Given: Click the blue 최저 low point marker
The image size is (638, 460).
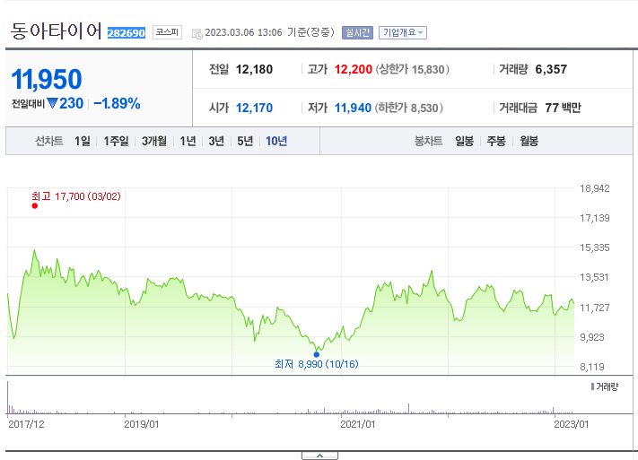Looking at the screenshot, I should 317,355.
